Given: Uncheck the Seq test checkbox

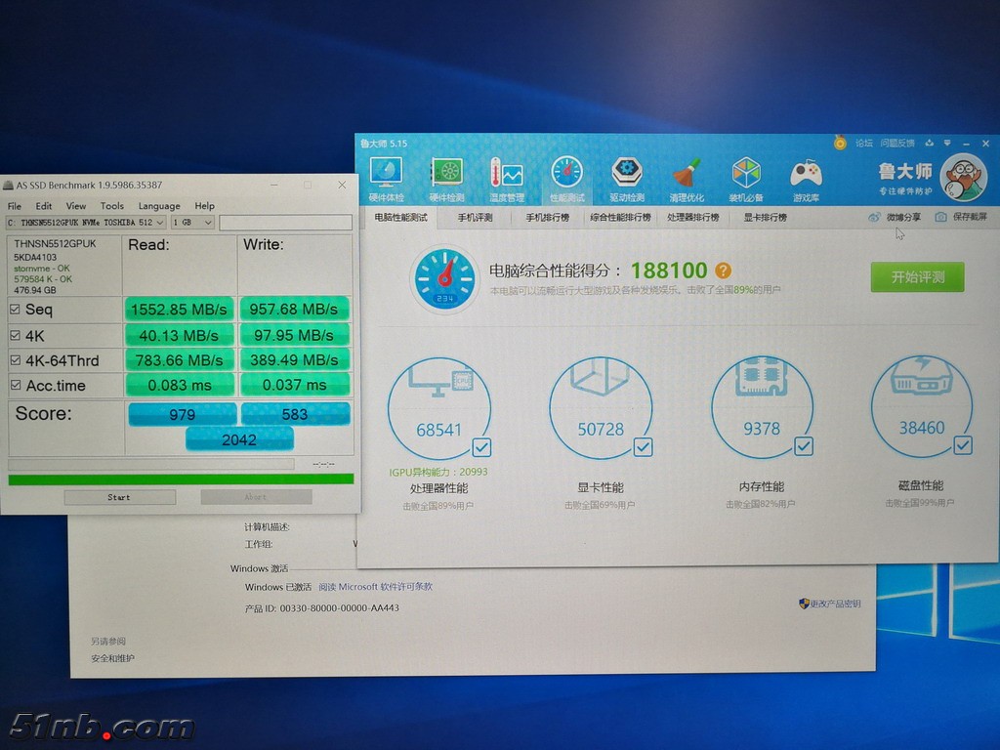Looking at the screenshot, I should tap(15, 310).
